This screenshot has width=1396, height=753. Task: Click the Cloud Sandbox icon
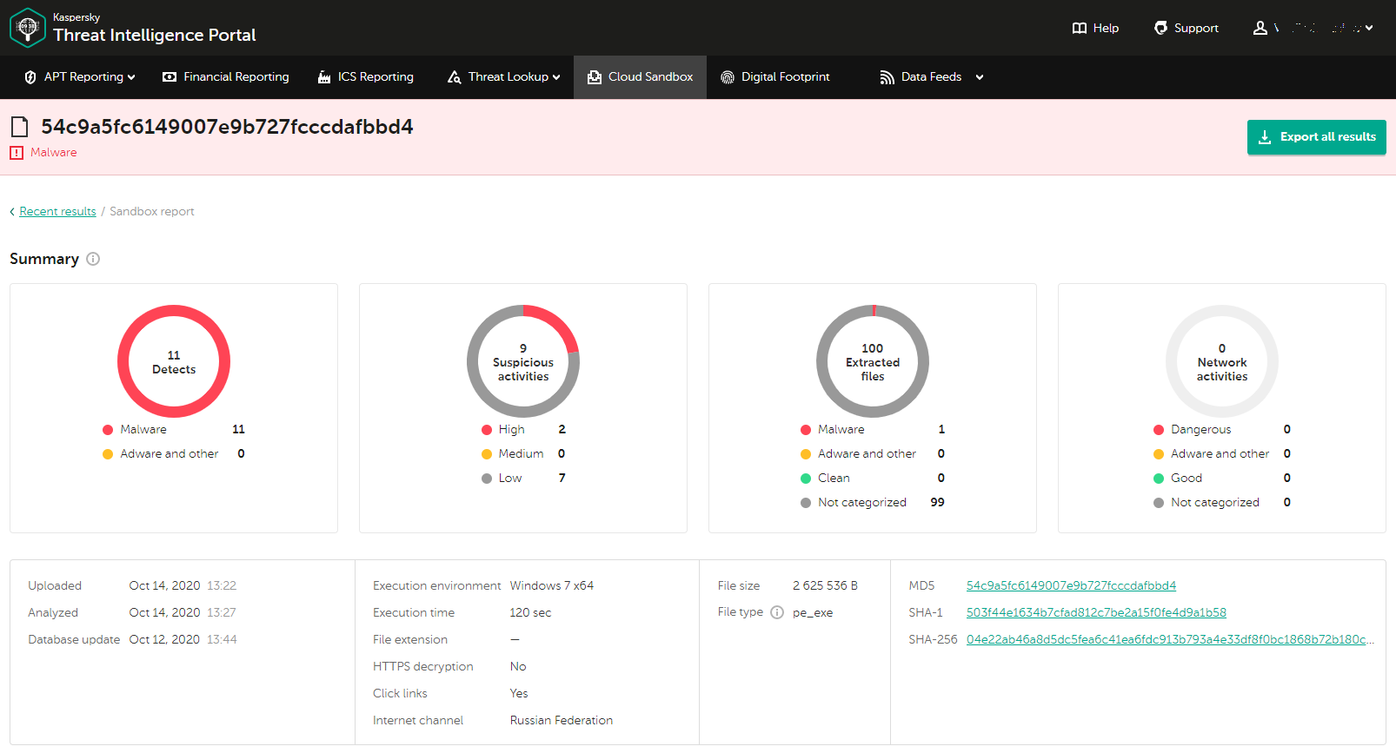click(595, 77)
